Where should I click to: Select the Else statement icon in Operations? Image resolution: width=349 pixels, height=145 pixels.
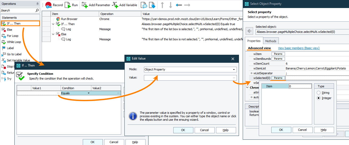pos(4,30)
